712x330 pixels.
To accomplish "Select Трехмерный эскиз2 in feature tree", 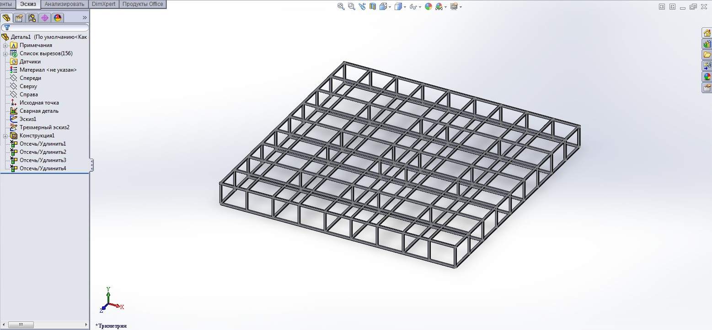I will click(x=44, y=127).
